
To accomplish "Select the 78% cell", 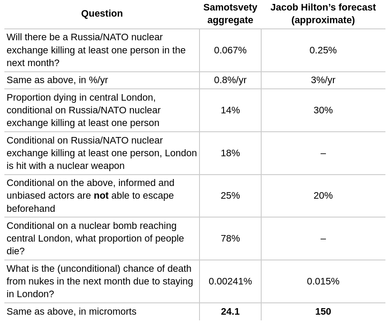I will [x=230, y=239].
